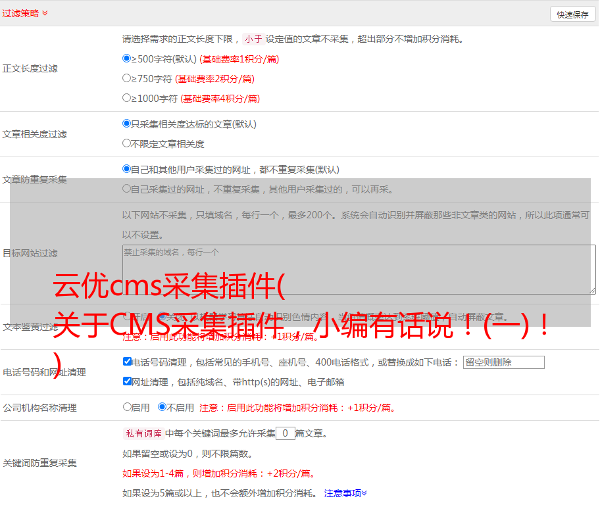The width and height of the screenshot is (600, 505).
Task: Click the 私有词库 tag
Action: click(144, 433)
